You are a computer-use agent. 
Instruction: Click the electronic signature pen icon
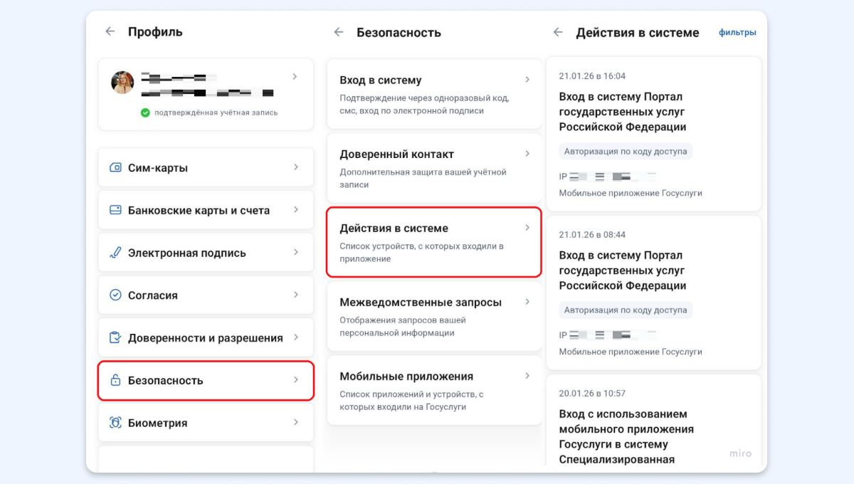(115, 253)
